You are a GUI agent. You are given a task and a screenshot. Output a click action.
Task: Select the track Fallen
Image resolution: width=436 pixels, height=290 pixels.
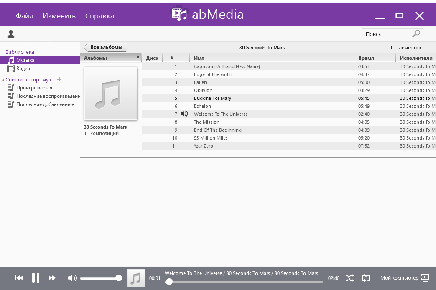288,82
